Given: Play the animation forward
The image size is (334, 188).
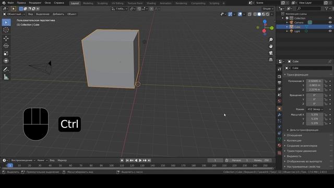Looking at the screenshot, I should coord(140,160).
